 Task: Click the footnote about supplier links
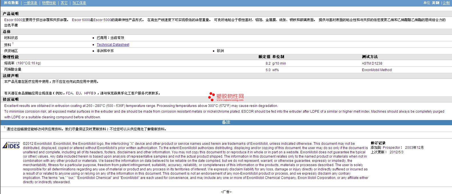click(86, 129)
